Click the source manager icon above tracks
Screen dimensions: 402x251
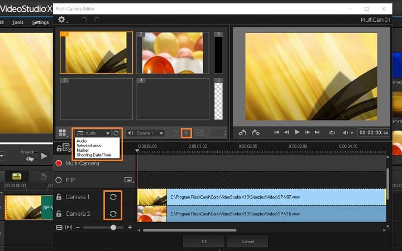tap(66, 147)
